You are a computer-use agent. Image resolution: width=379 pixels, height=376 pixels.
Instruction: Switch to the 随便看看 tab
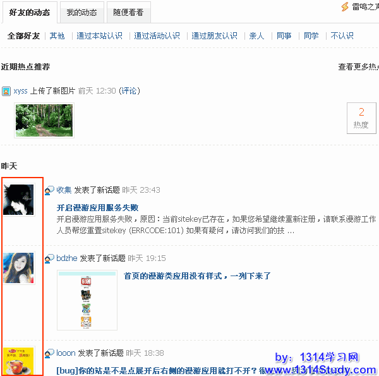[128, 13]
